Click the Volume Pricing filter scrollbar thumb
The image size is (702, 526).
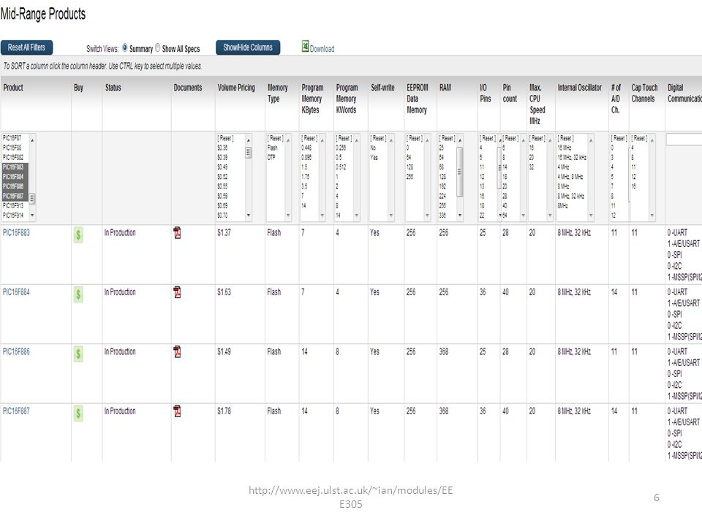pos(249,153)
